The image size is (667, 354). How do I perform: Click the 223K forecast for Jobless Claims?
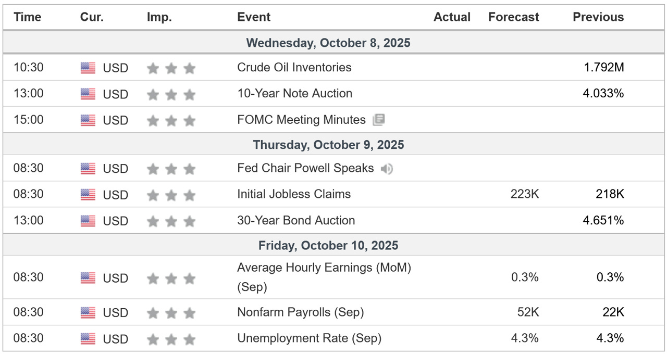525,194
